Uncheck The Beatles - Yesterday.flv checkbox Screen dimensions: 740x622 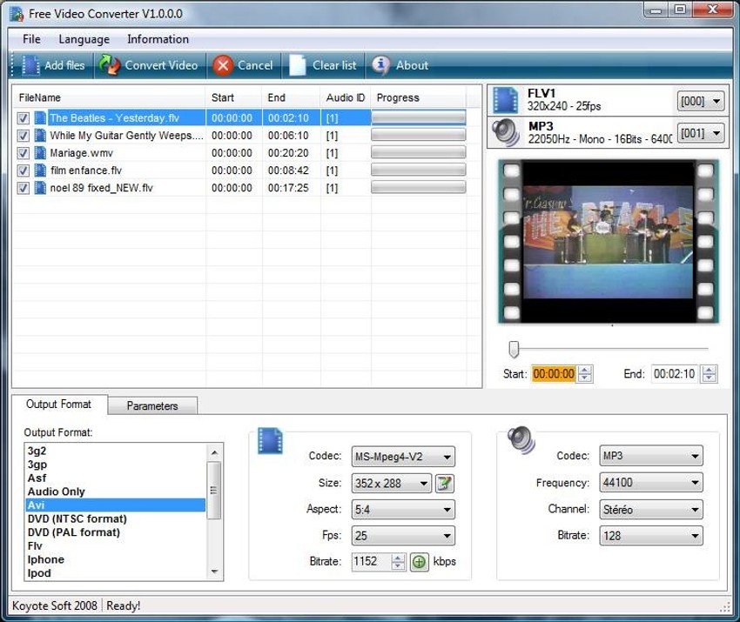pyautogui.click(x=24, y=118)
